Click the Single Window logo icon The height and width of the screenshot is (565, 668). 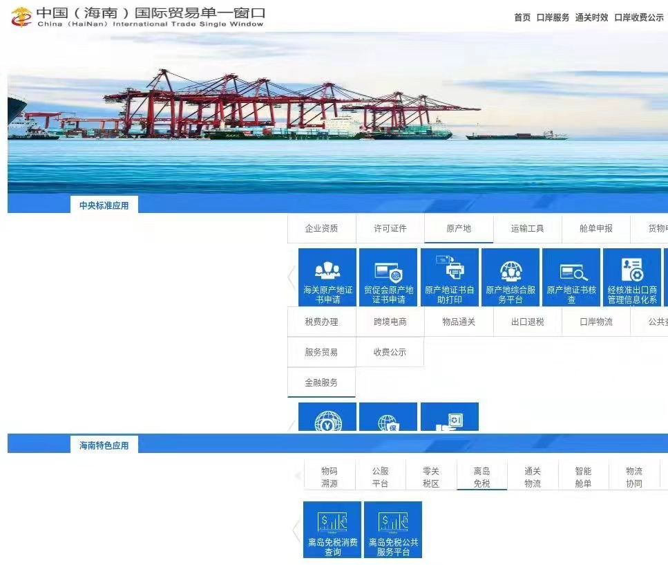[21, 17]
